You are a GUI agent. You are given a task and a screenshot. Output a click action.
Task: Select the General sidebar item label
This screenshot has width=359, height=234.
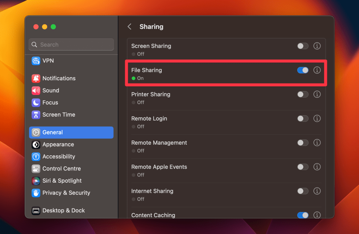coord(53,132)
